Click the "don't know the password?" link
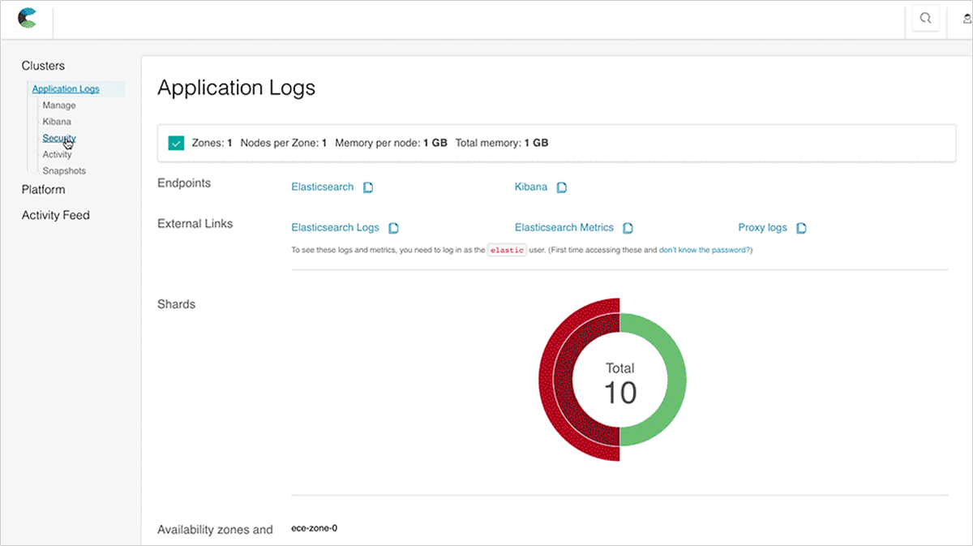Image resolution: width=973 pixels, height=546 pixels. click(x=705, y=250)
